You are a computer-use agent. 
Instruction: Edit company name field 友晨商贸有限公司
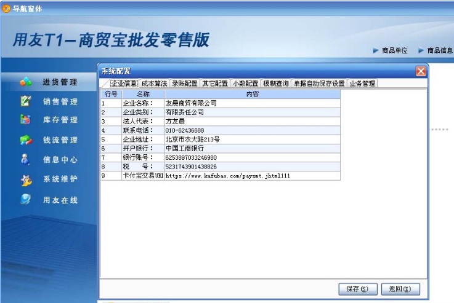point(253,103)
